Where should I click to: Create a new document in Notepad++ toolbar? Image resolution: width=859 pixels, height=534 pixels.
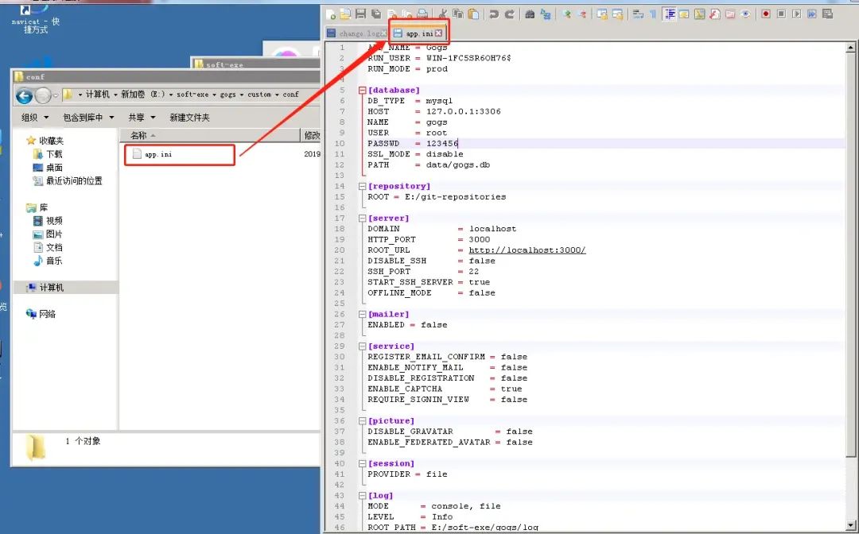point(330,14)
